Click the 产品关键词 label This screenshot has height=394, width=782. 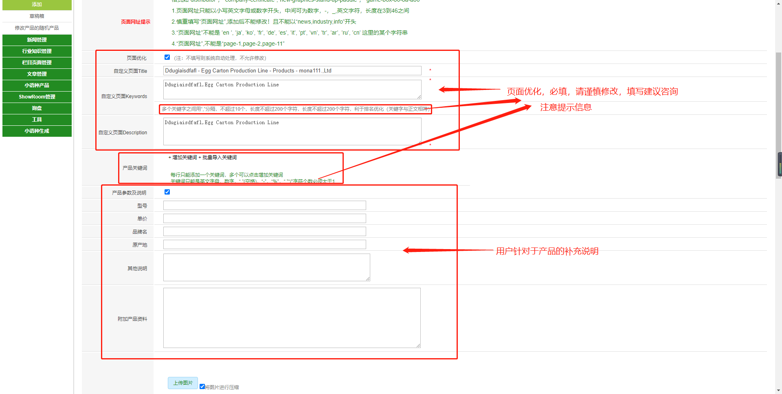point(135,168)
